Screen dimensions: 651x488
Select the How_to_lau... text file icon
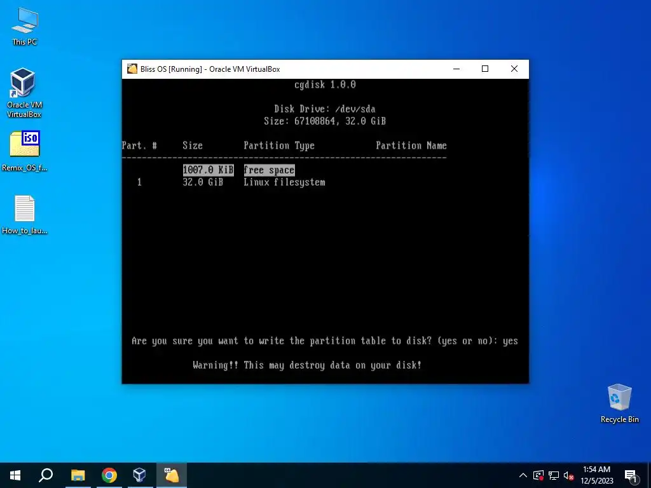coord(25,215)
